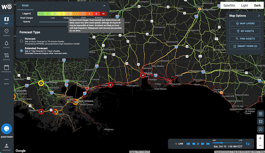Screen dimensions: 265x153
Task: Open the Routes sidebar section
Action: pos(6,57)
